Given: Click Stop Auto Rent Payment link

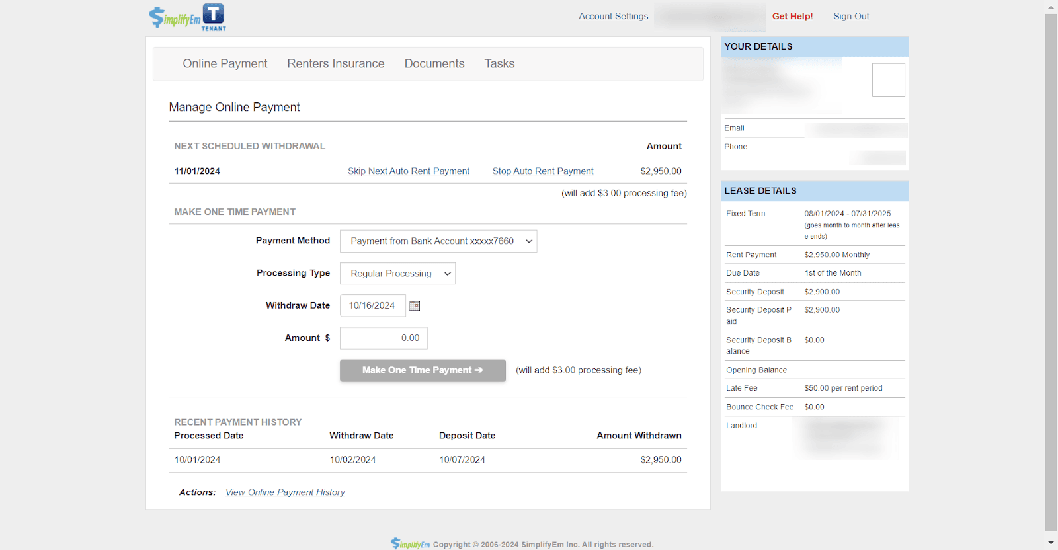Looking at the screenshot, I should click(542, 171).
